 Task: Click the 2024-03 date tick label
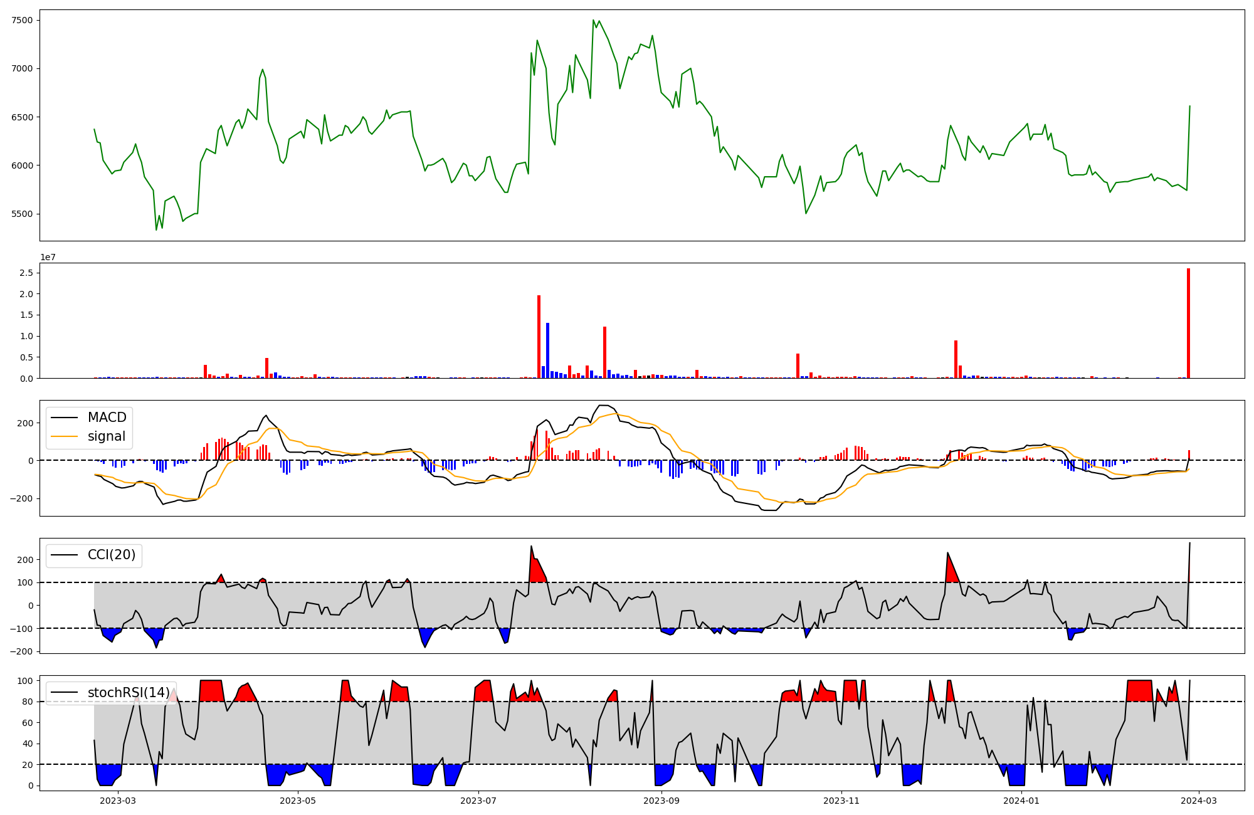(1199, 801)
